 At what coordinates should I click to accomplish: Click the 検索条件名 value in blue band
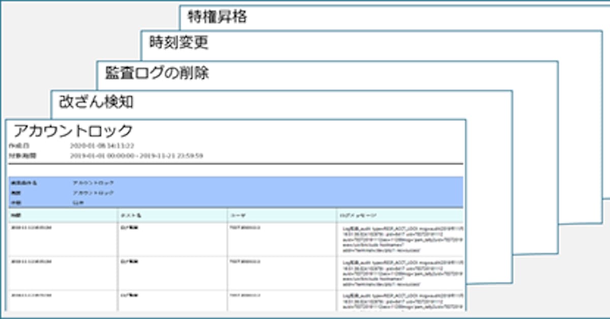[x=93, y=182]
